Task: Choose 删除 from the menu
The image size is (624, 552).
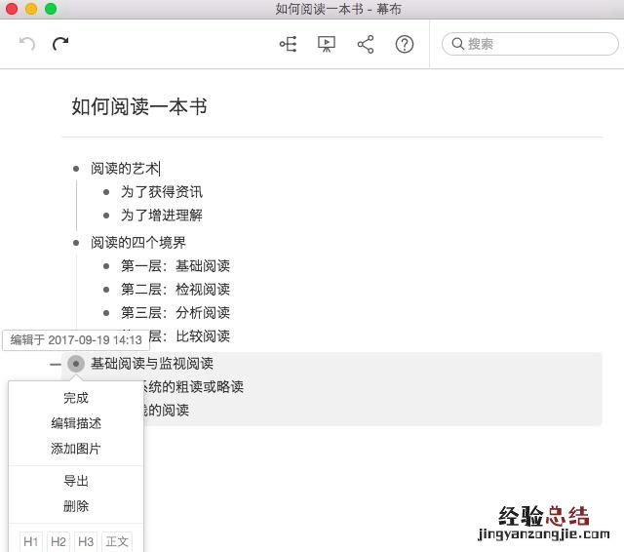Action: point(76,506)
